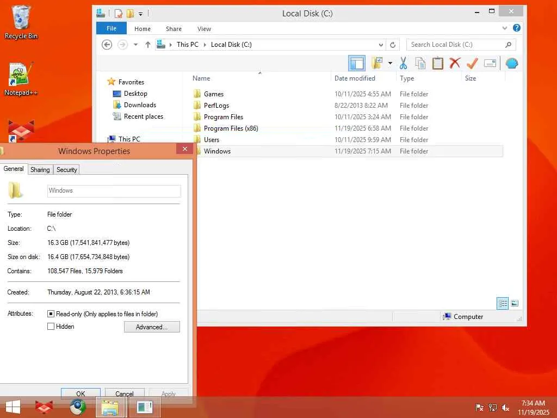Click the Cut scissors icon
Viewport: 557px width, 418px height.
pyautogui.click(x=403, y=63)
